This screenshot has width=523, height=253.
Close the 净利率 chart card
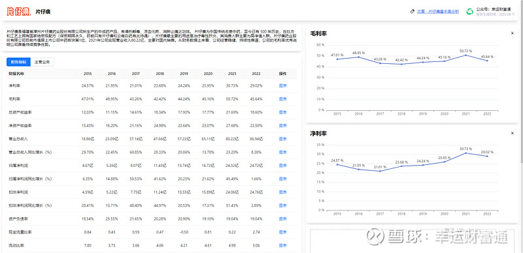click(513, 133)
